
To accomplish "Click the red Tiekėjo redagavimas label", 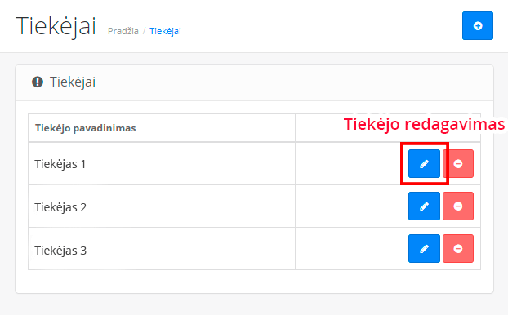I will coord(424,124).
